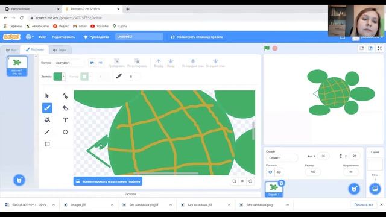Click the green Fill color swatch
This screenshot has height=217, width=386.
click(57, 77)
